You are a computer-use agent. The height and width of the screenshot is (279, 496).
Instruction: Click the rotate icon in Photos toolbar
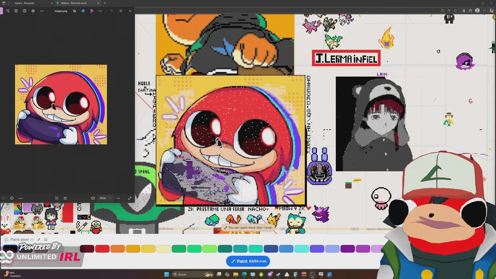tap(7, 11)
